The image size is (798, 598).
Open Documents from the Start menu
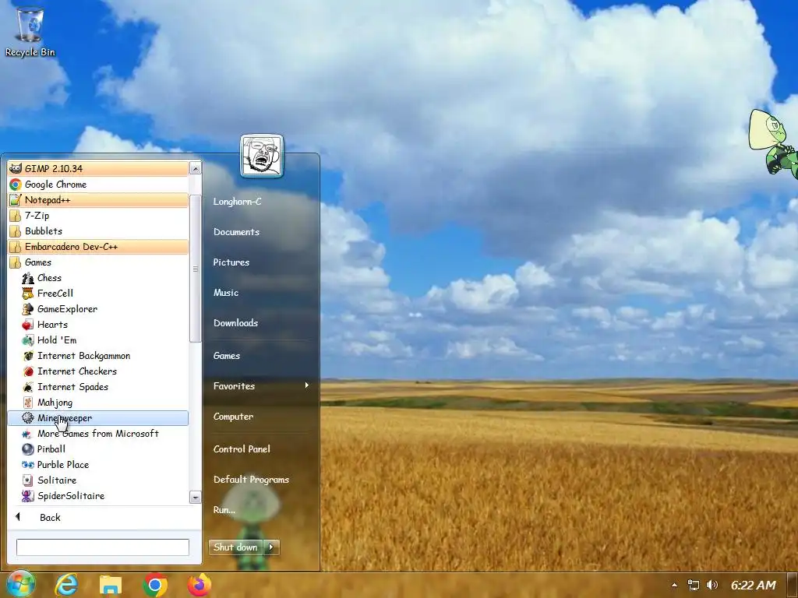click(261, 232)
